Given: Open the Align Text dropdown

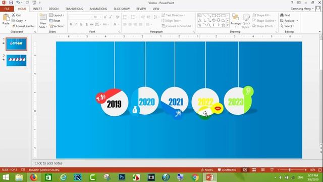Looking at the screenshot, I should point(171,21).
